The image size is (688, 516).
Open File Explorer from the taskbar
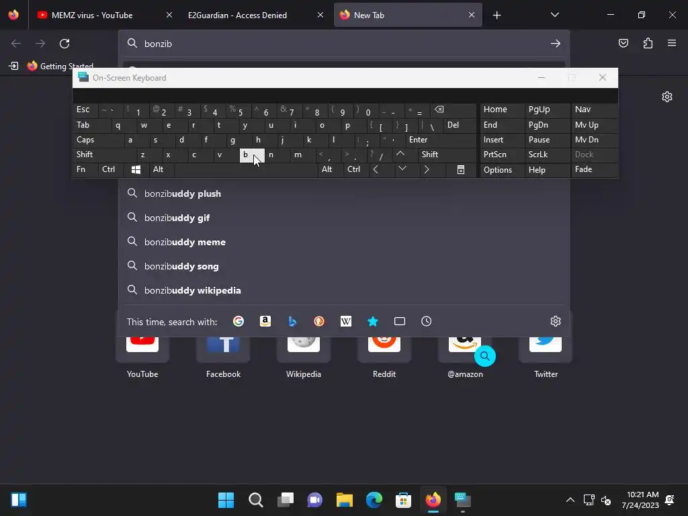pyautogui.click(x=345, y=500)
